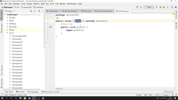Open the Messages tool window
Screen dimensions: 178x100
coord(33,92)
